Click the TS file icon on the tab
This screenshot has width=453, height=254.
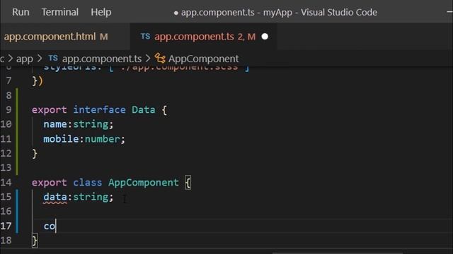(145, 36)
